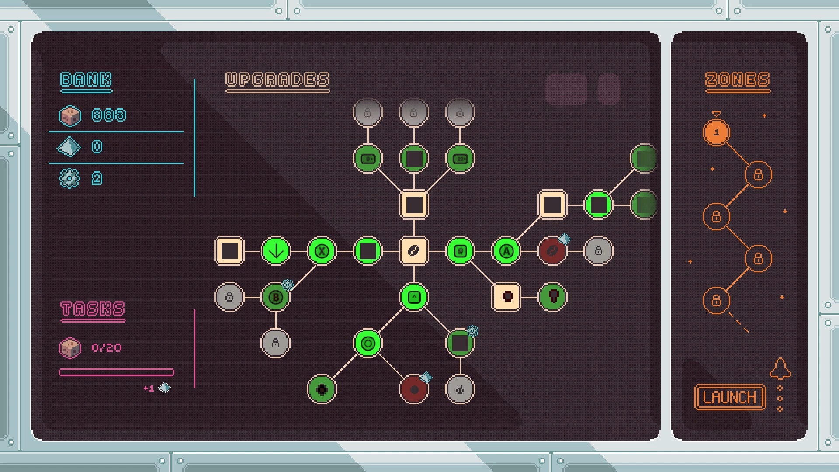839x472 pixels.
Task: Select the dark green pin-shaped upgrade node
Action: (552, 297)
